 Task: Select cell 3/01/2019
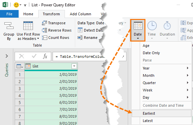pyautogui.click(x=51, y=88)
